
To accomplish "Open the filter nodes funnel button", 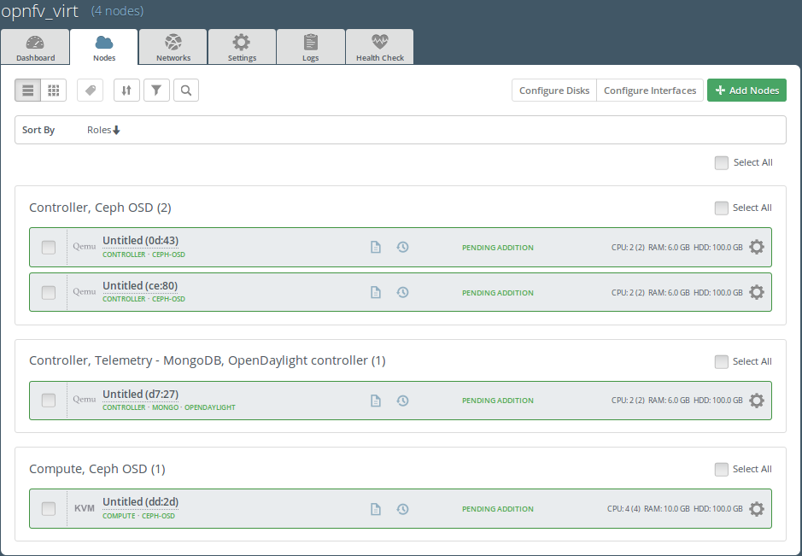I will (x=156, y=91).
